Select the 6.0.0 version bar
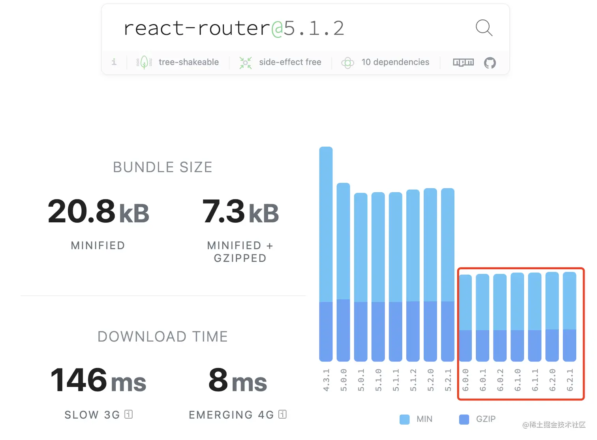Viewport: 597px width, 440px height. coord(466,318)
